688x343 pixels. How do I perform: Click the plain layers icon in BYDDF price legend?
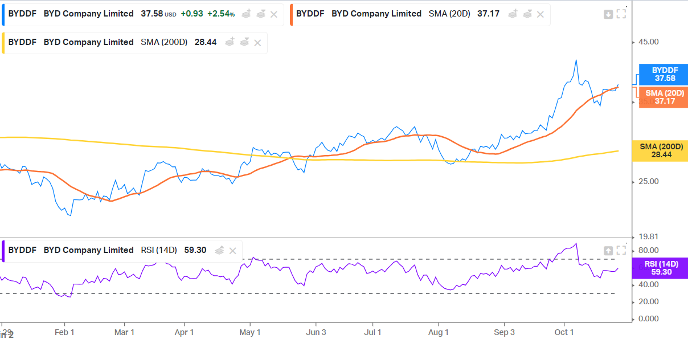click(260, 14)
